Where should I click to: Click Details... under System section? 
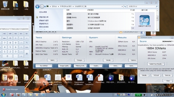(x=108, y=60)
